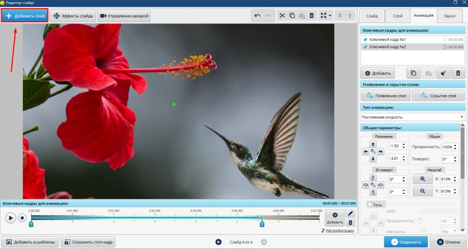Open the animation type dropdown 'Постоянная скорость'

(412, 117)
